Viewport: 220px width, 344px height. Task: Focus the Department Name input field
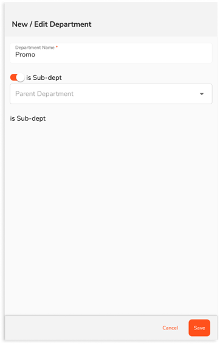(x=111, y=53)
